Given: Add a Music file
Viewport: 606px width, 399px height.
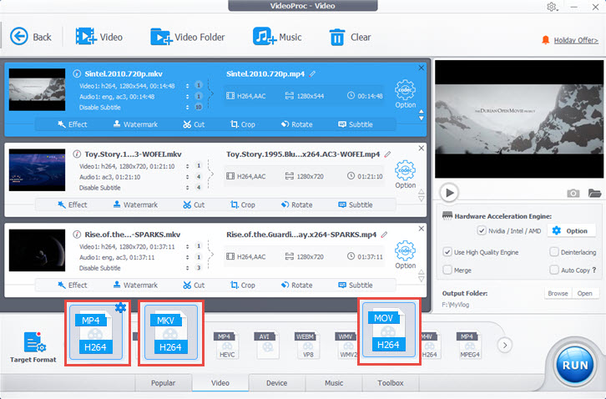Looking at the screenshot, I should click(277, 37).
